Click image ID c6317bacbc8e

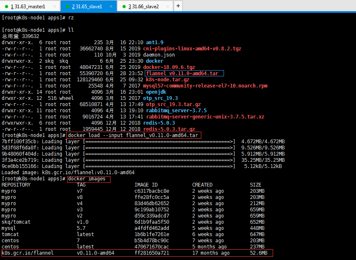(152, 191)
